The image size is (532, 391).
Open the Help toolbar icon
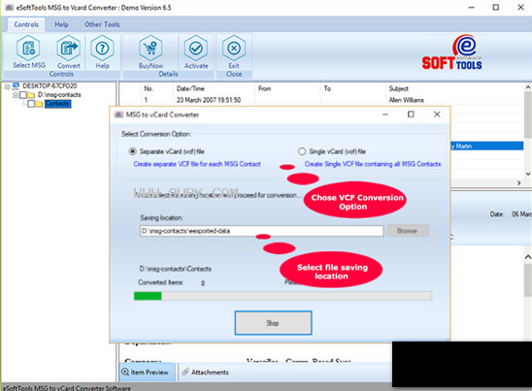click(102, 51)
